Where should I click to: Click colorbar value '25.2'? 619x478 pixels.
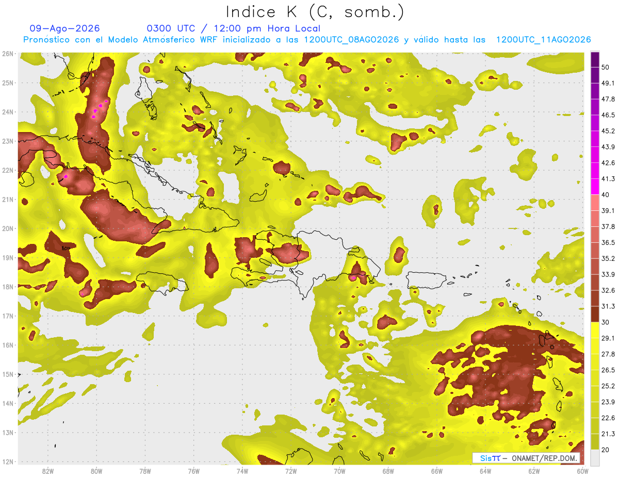tap(608, 386)
